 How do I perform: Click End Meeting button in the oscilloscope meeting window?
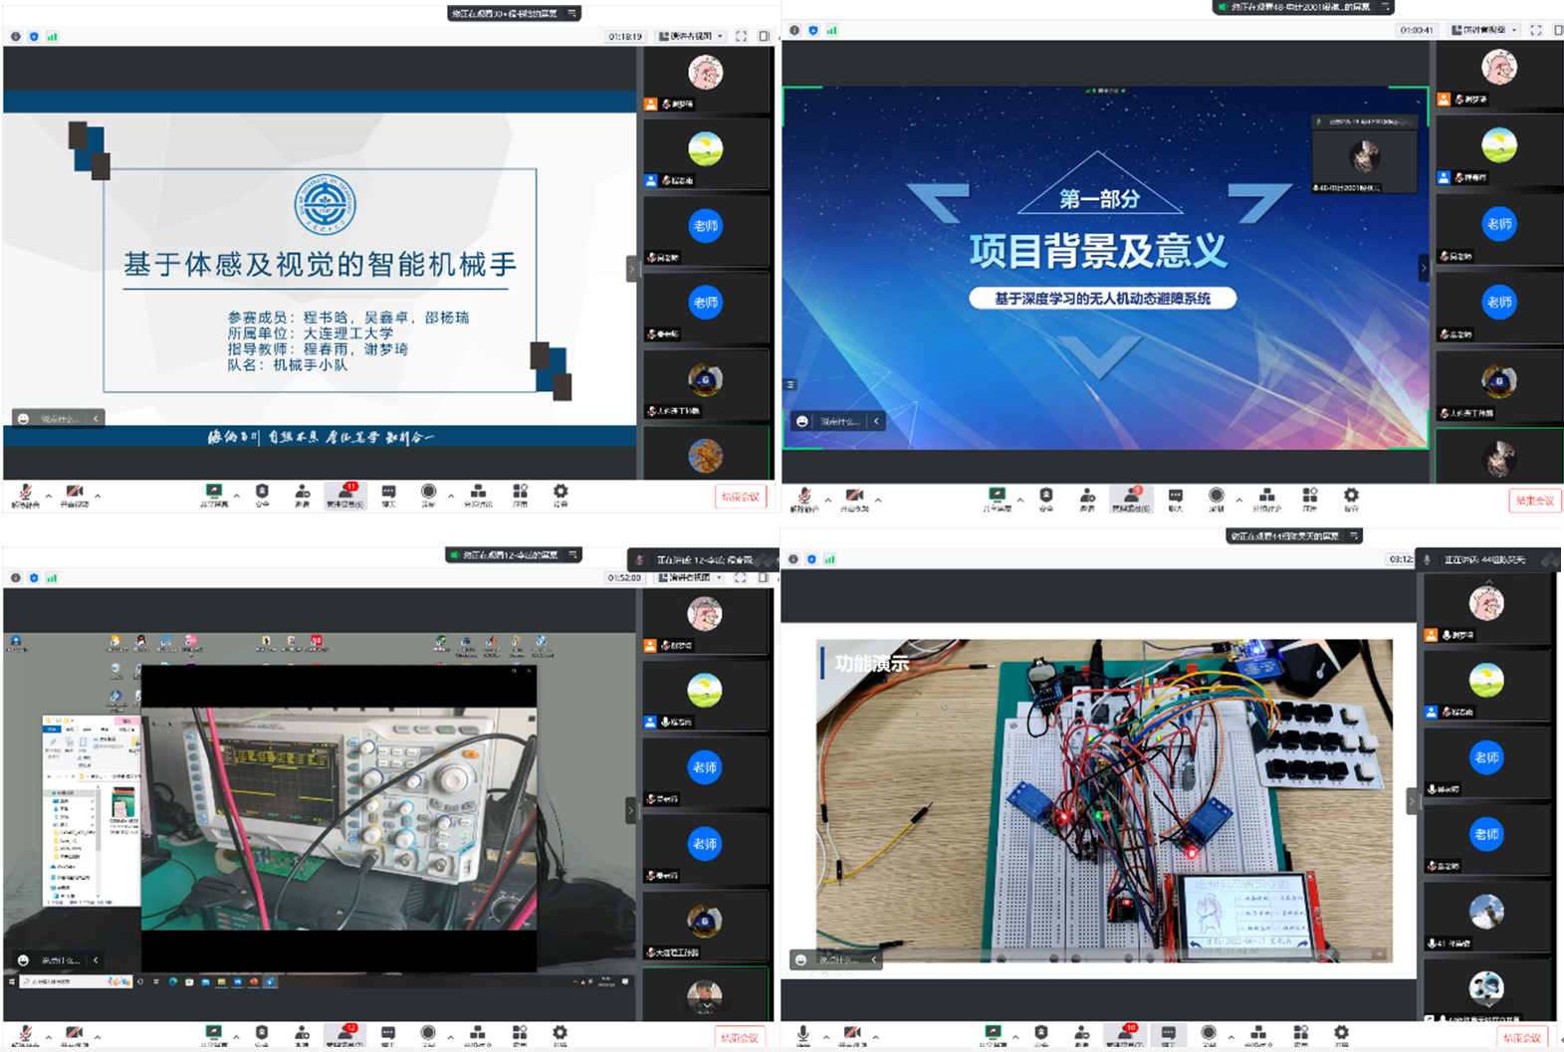[740, 1038]
